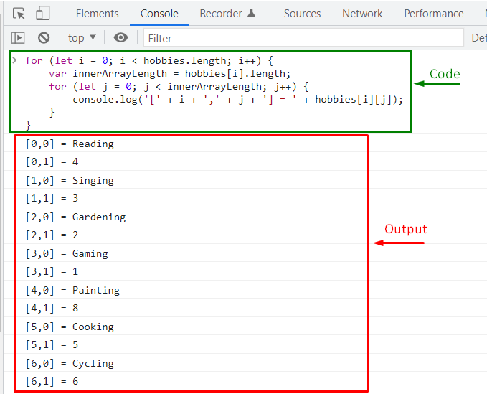Open the top JavaScript context dropdown
This screenshot has height=394, width=487.
(82, 38)
